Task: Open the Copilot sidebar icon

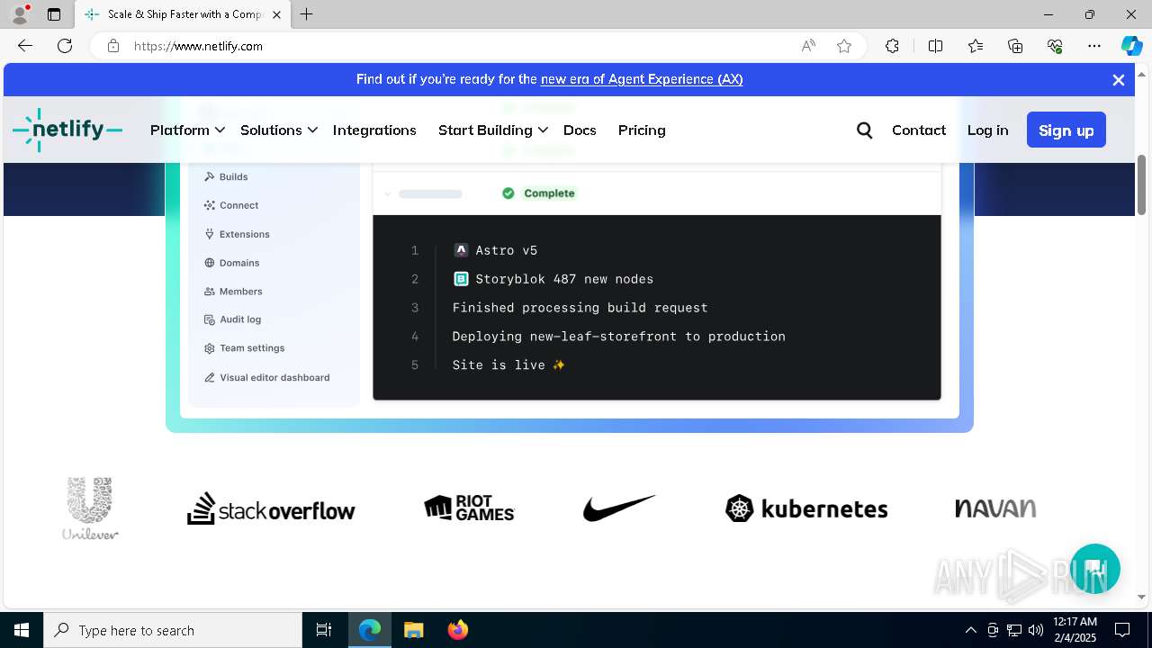Action: click(x=1131, y=46)
